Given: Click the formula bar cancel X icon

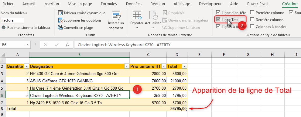Looking at the screenshot, I should [46, 45].
